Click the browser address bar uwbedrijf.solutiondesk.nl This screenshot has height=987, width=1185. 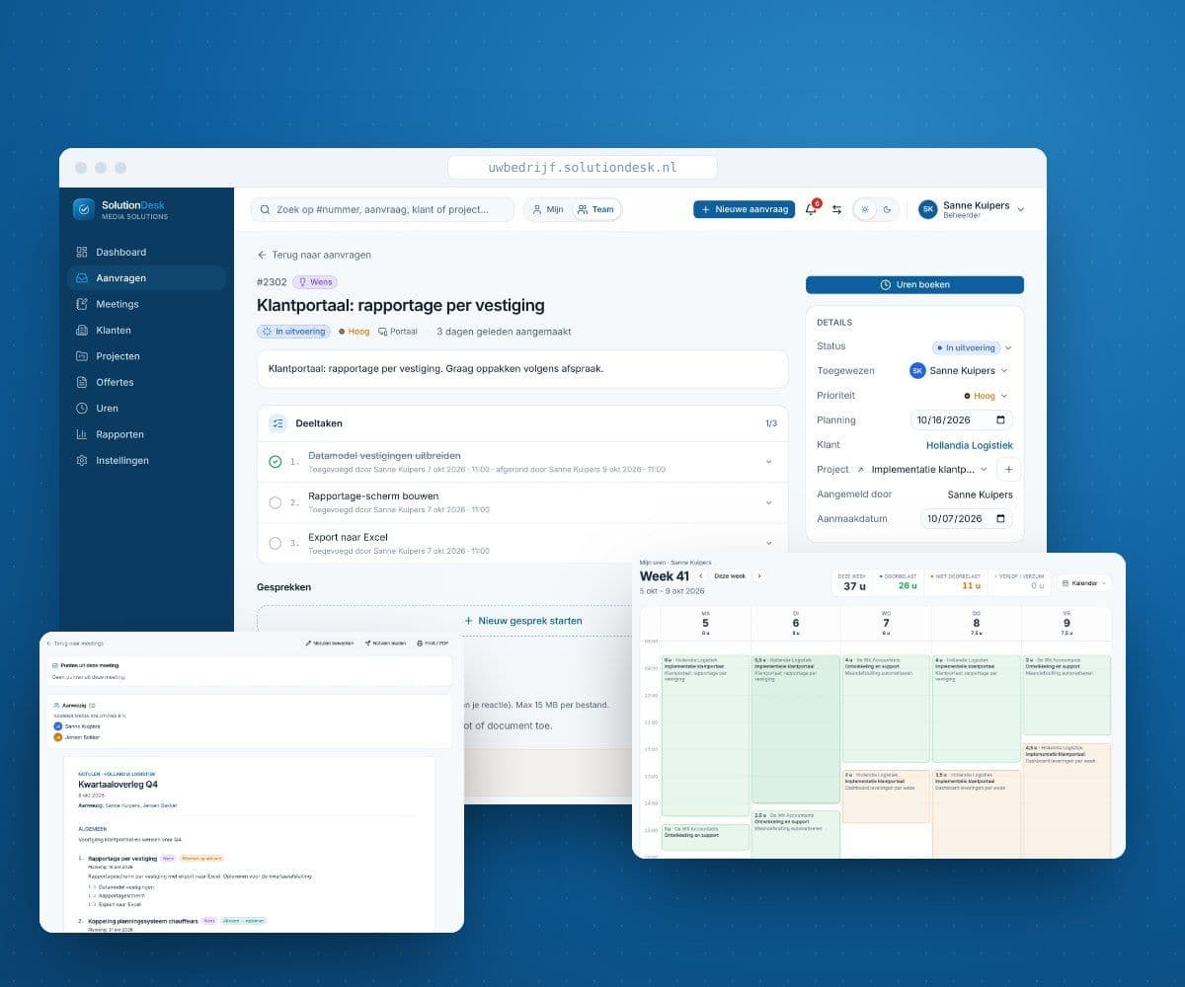pos(583,167)
